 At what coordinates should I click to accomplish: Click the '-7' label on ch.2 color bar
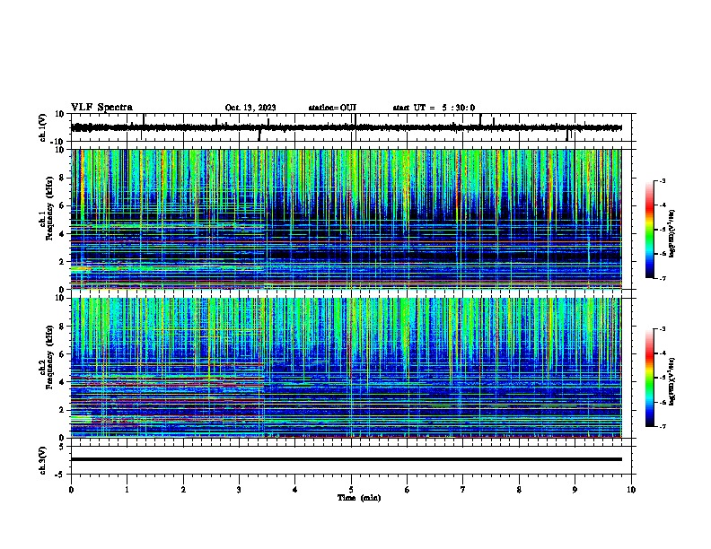(662, 427)
